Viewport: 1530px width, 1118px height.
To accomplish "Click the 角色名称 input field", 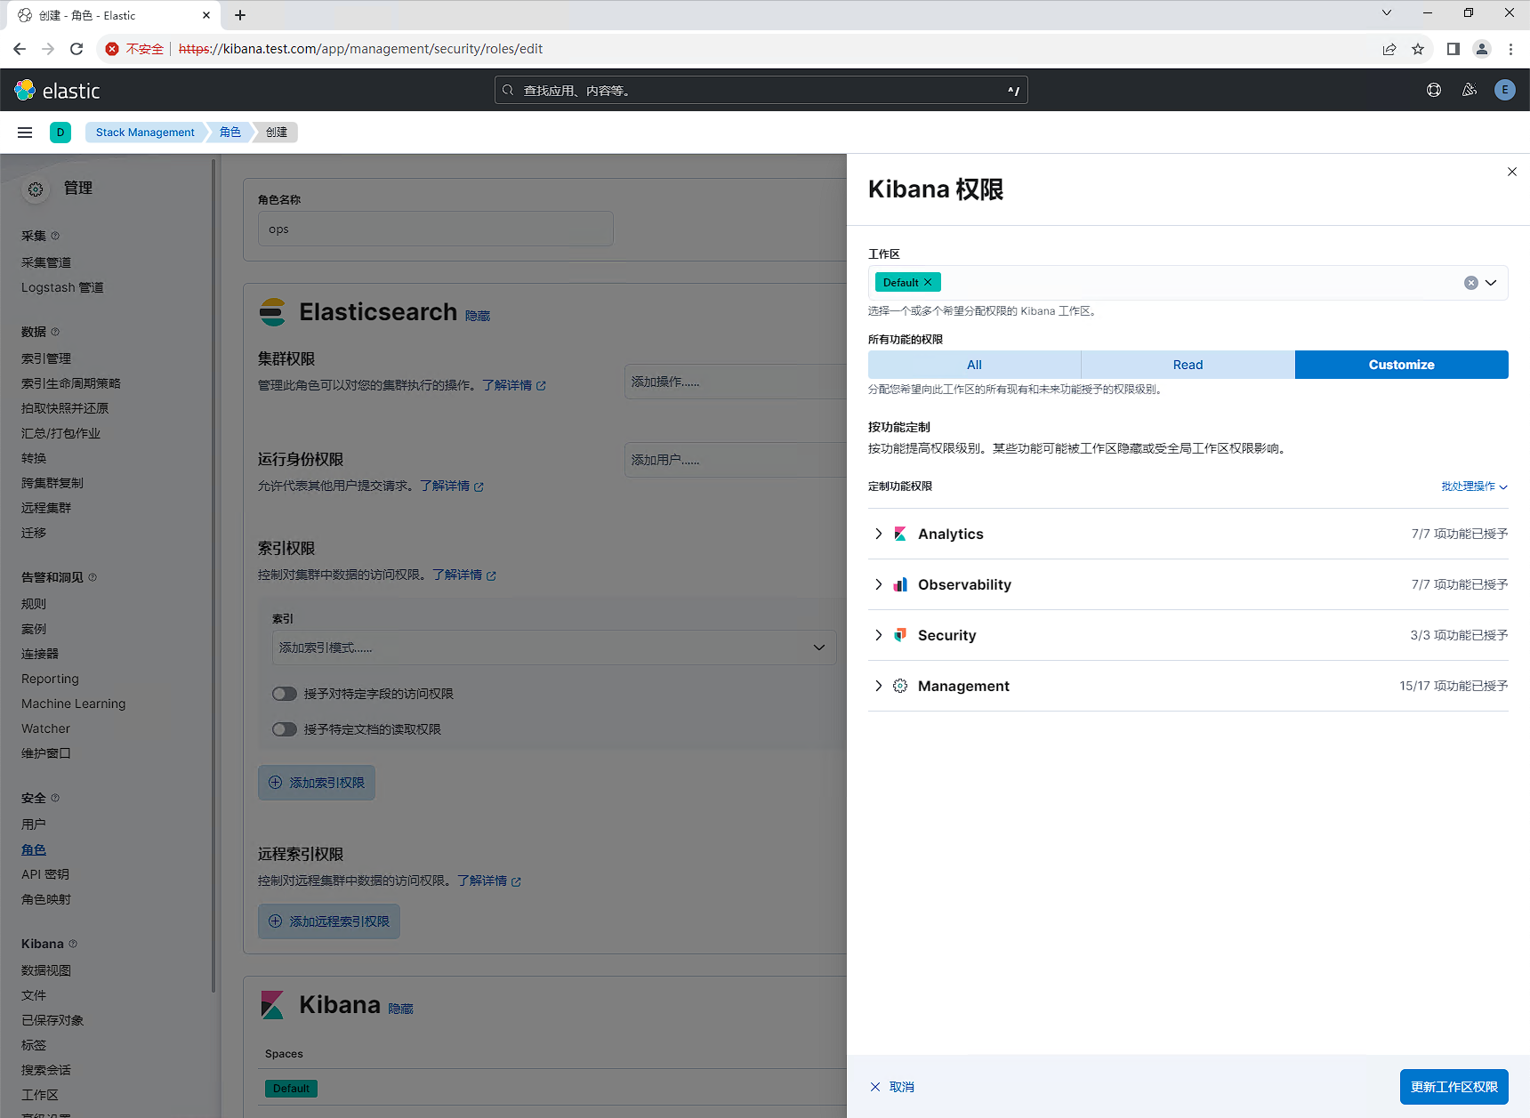I will click(435, 229).
